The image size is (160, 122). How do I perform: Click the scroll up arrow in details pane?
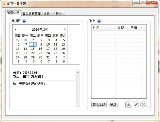pyautogui.click(x=78, y=72)
